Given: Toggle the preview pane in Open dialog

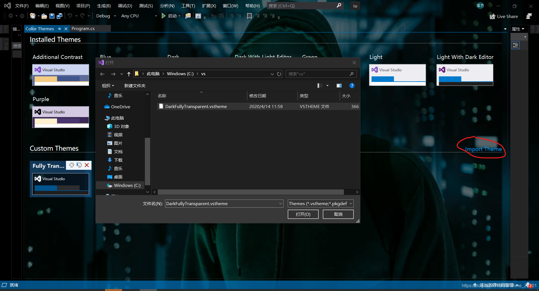Looking at the screenshot, I should [339, 86].
